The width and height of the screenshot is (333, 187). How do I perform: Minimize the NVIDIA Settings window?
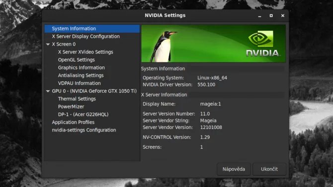click(x=259, y=16)
